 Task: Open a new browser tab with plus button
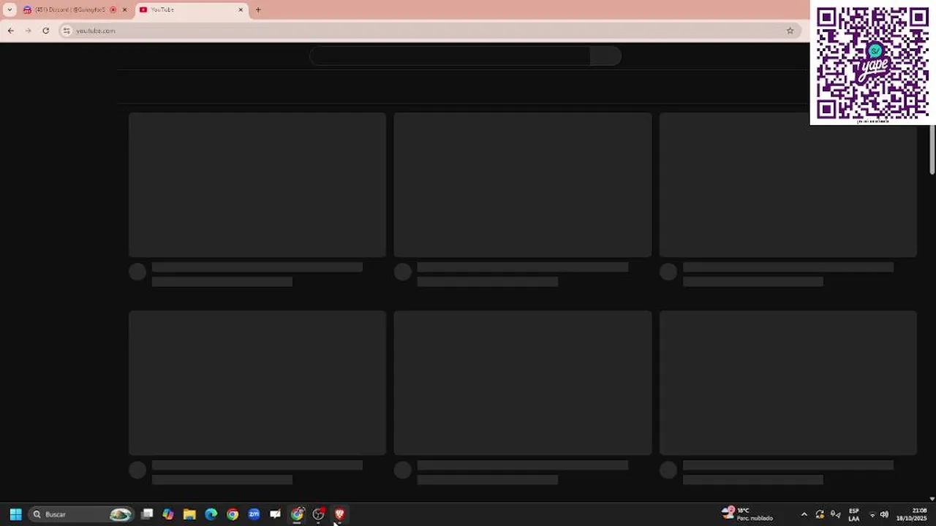tap(258, 9)
